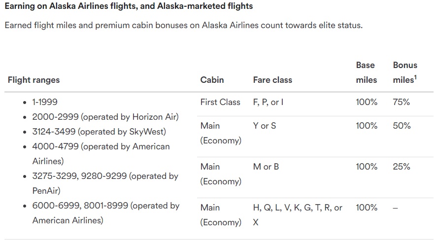The image size is (438, 244).
Task: Click the "Flight ranges" column header
Action: [x=34, y=80]
